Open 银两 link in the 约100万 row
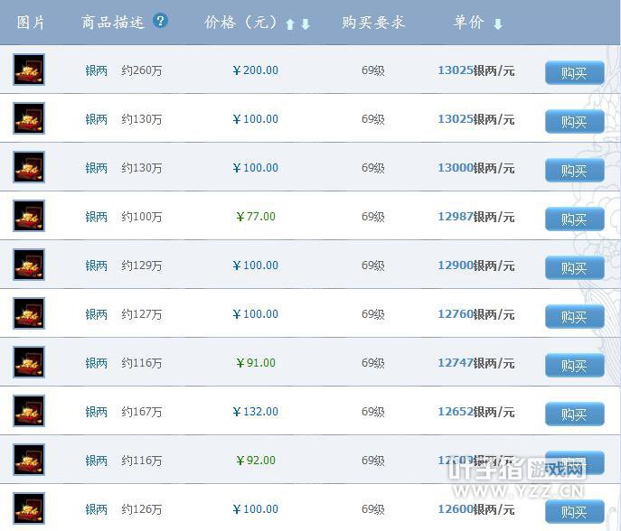This screenshot has height=531, width=621. click(x=97, y=217)
